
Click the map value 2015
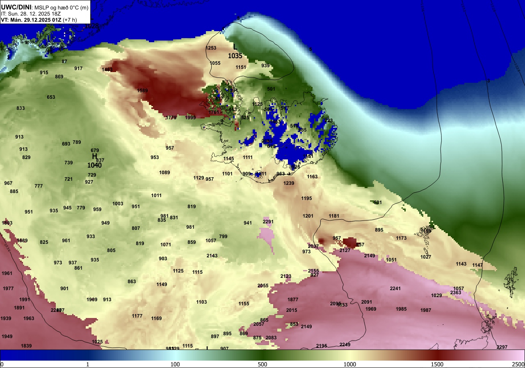pyautogui.click(x=292, y=310)
